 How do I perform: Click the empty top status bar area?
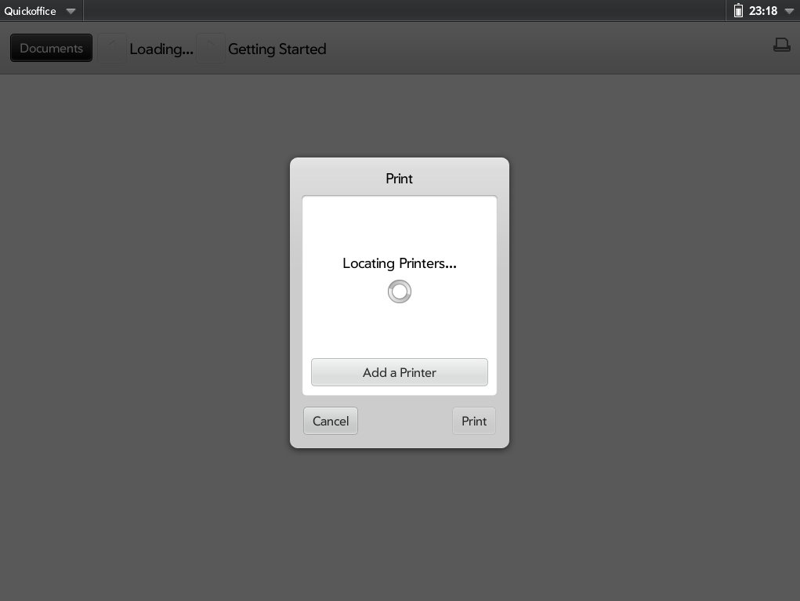(403, 11)
